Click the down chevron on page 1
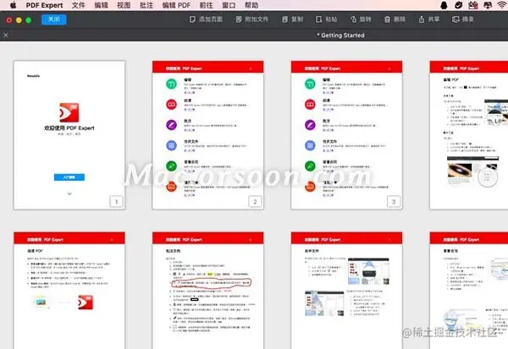 coord(69,194)
